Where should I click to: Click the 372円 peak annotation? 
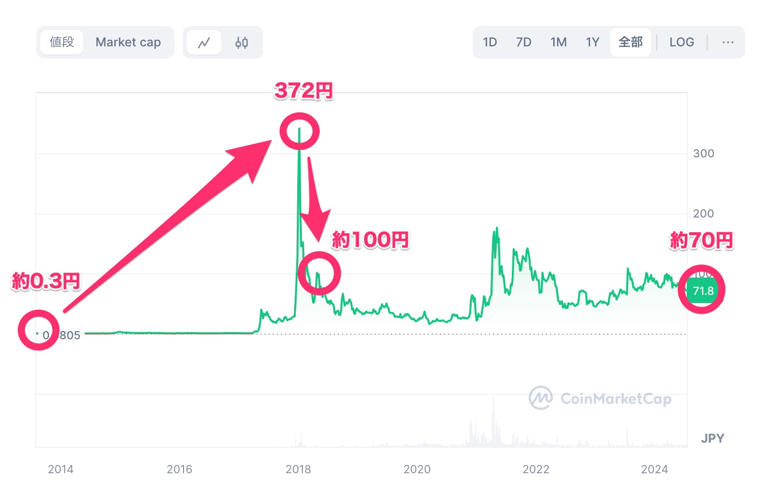[303, 91]
